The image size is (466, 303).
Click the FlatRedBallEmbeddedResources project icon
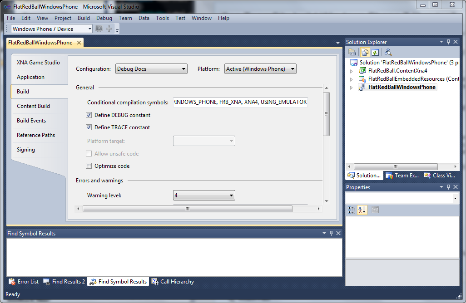click(362, 79)
